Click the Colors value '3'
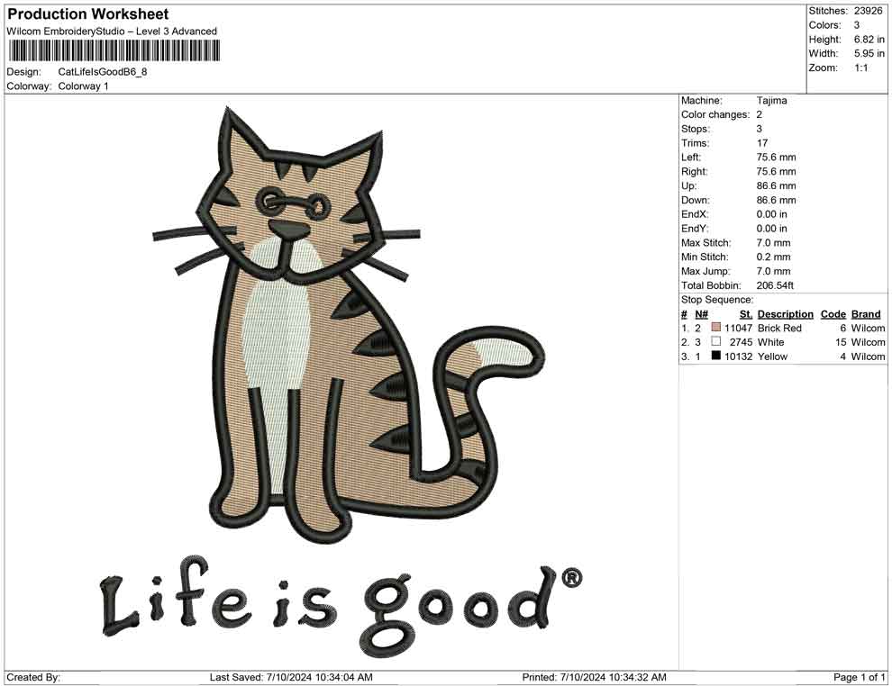Viewport: 892px width, 686px height. coord(857,25)
